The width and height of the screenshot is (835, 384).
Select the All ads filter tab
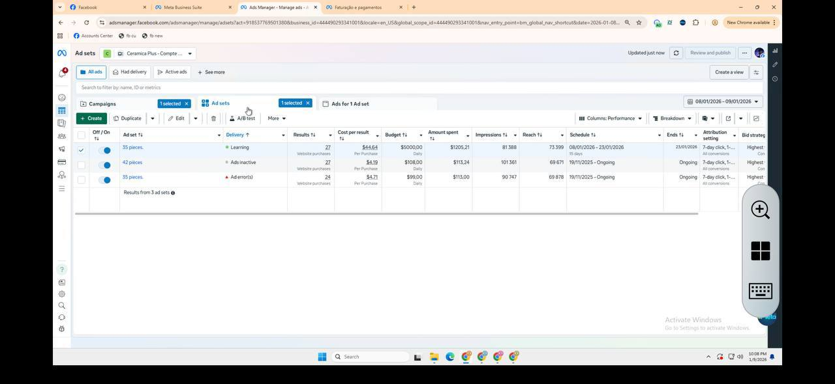coord(91,72)
